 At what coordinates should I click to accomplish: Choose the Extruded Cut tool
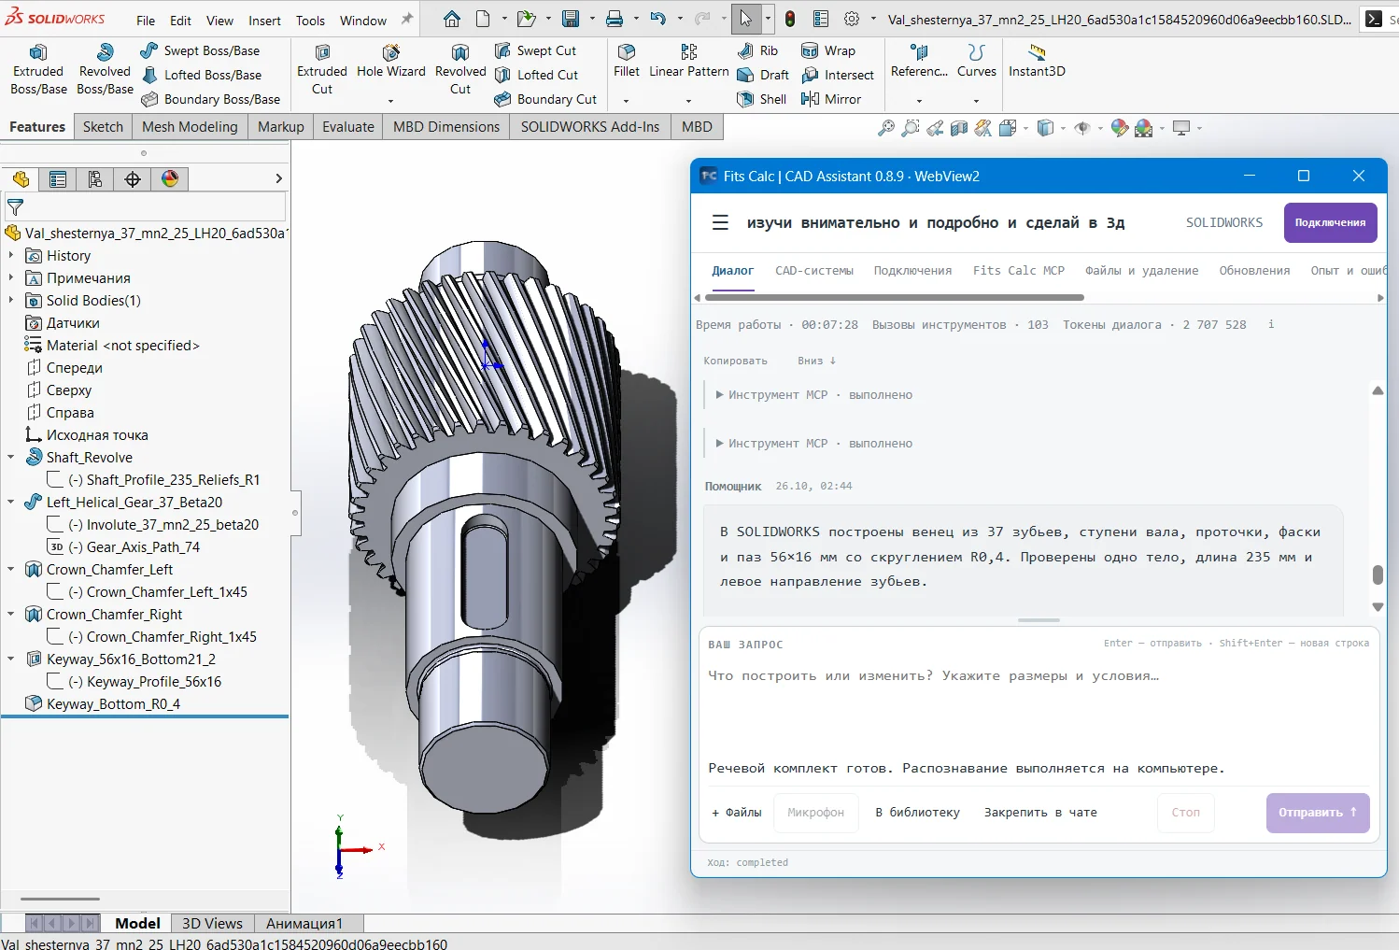(x=322, y=70)
